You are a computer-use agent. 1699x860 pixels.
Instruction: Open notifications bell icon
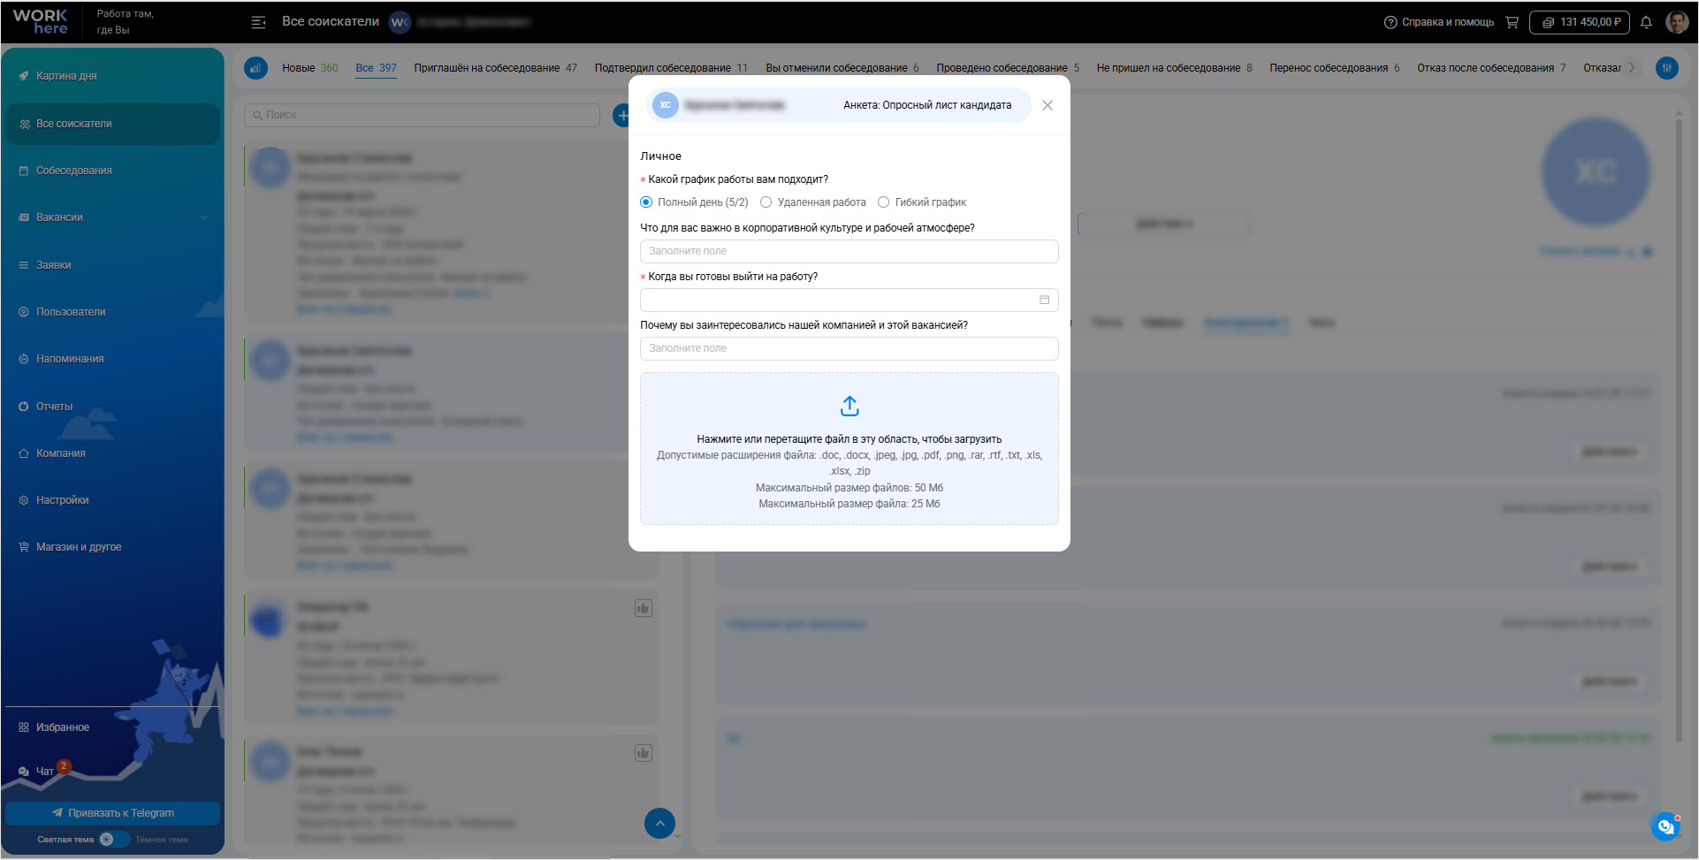pyautogui.click(x=1646, y=22)
